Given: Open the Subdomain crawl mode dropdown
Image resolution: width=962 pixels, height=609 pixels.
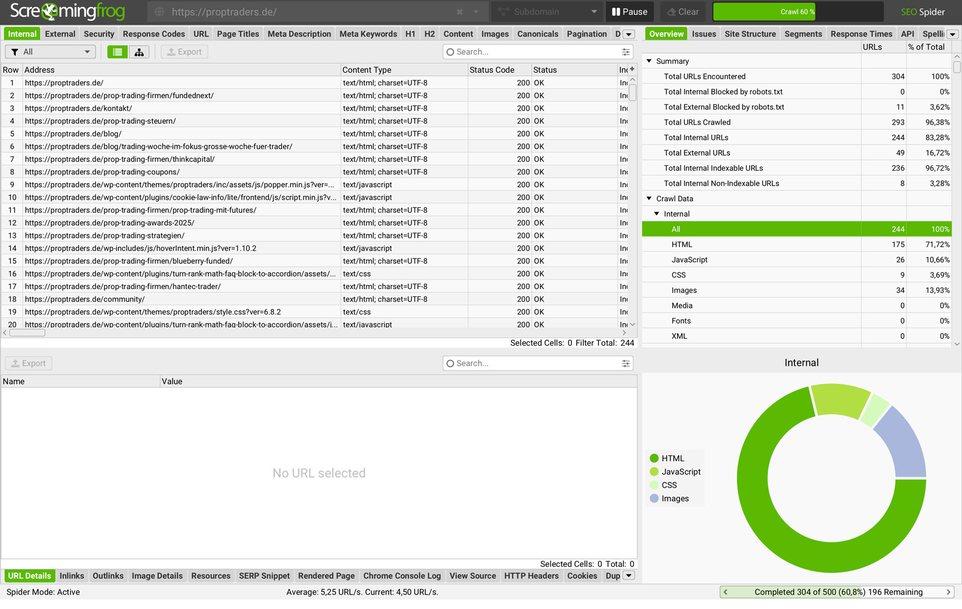Looking at the screenshot, I should tap(547, 12).
